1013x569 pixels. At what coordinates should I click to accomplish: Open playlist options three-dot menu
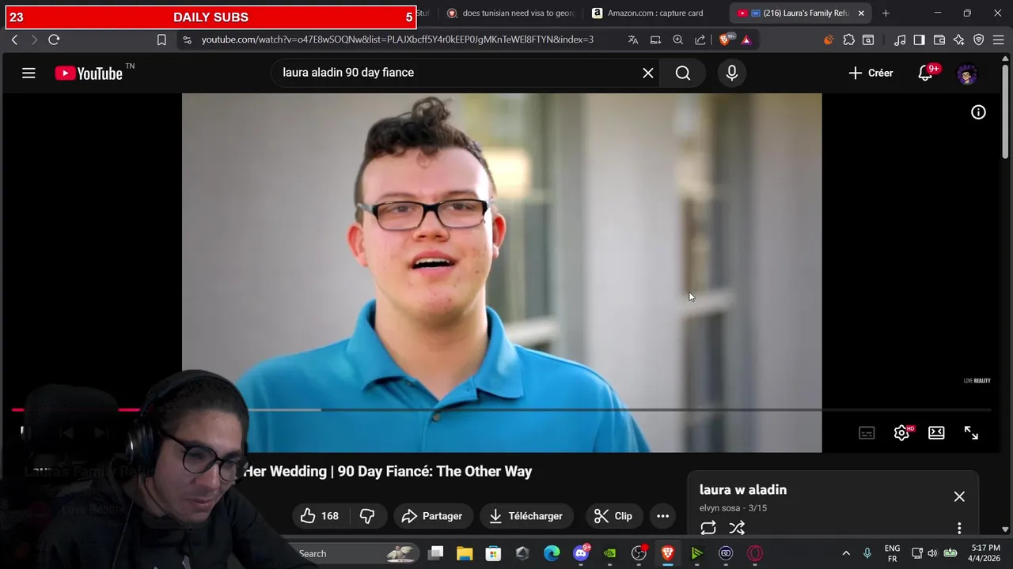coord(959,528)
